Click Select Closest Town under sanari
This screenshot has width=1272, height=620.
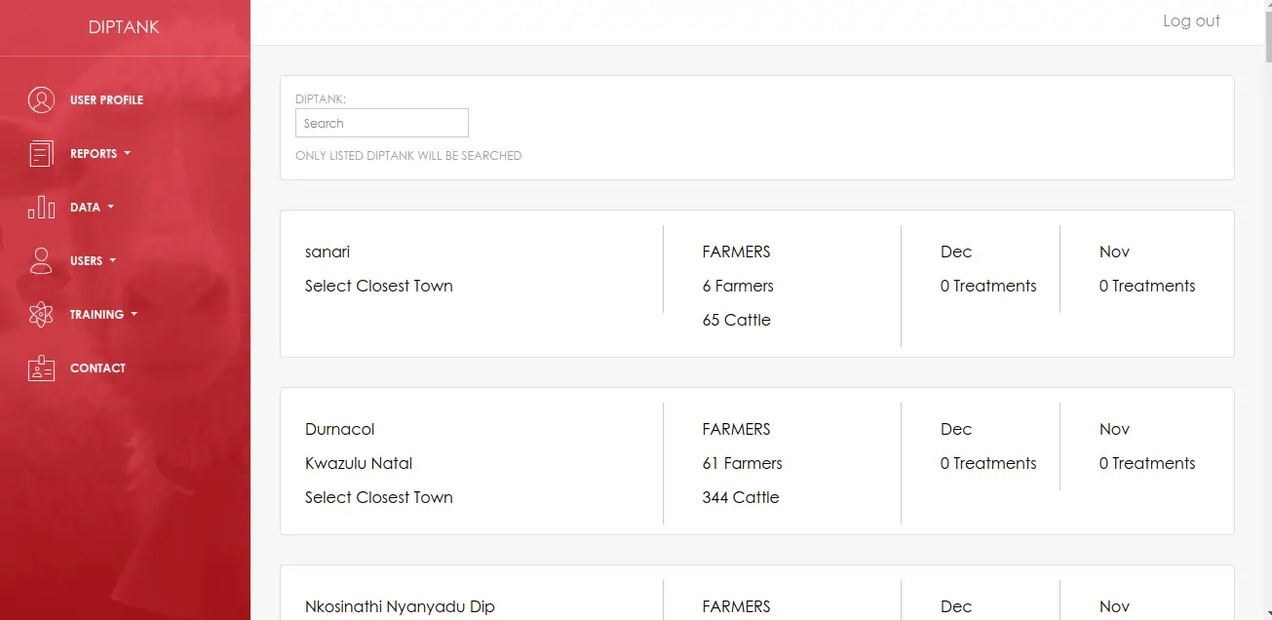click(379, 286)
